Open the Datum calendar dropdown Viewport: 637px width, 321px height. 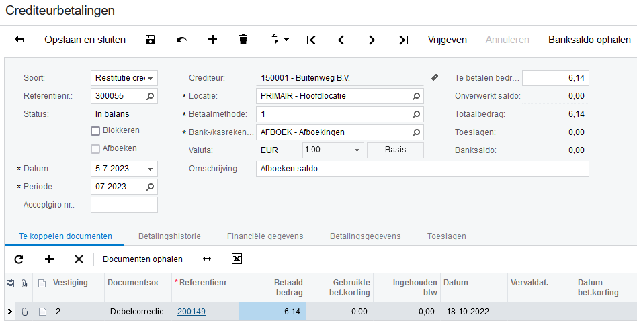pos(151,169)
